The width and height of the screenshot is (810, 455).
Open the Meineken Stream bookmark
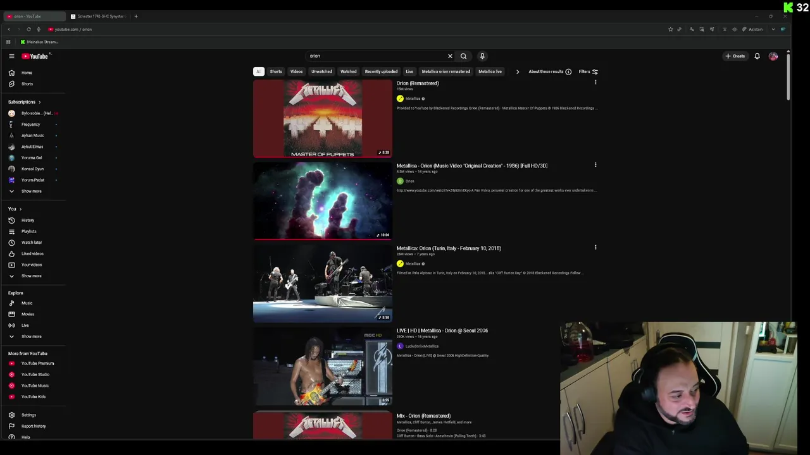(39, 42)
